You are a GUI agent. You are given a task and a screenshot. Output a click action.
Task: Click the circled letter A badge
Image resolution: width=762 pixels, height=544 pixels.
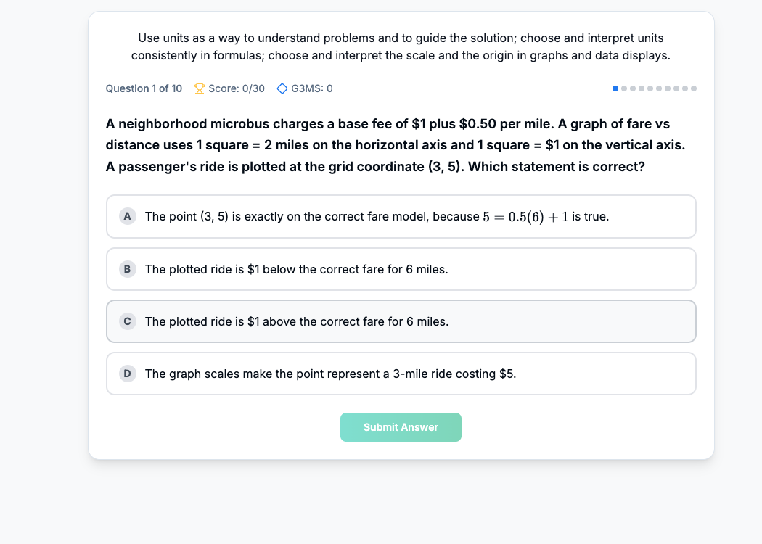point(128,216)
